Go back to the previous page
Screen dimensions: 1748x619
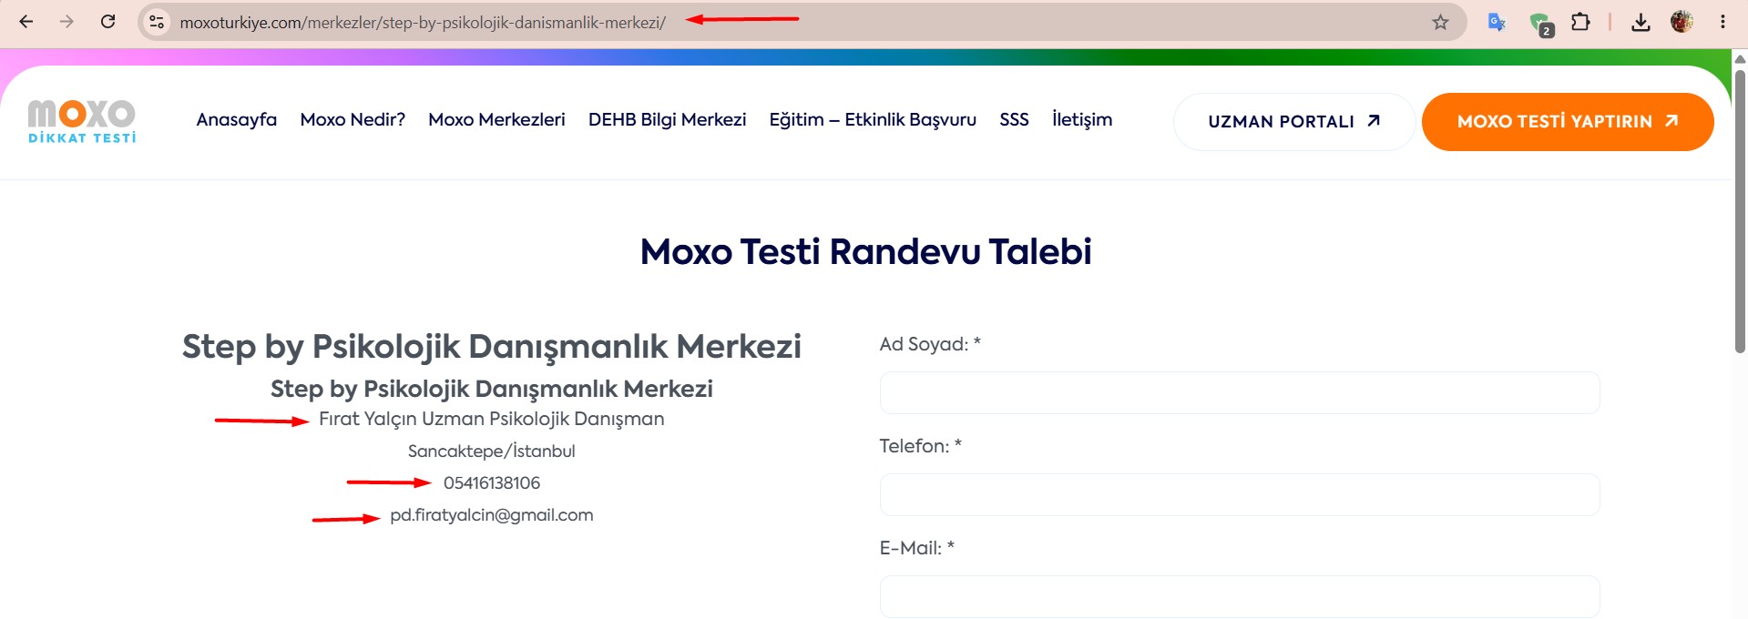click(x=26, y=22)
